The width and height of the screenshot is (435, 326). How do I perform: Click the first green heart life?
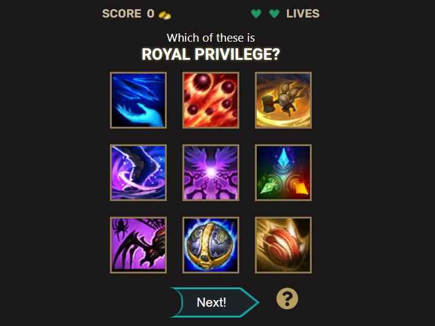[256, 13]
